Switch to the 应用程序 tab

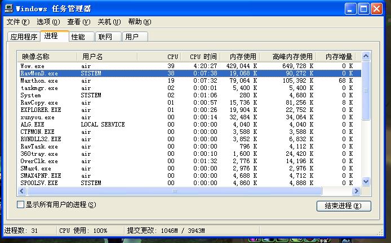click(24, 37)
